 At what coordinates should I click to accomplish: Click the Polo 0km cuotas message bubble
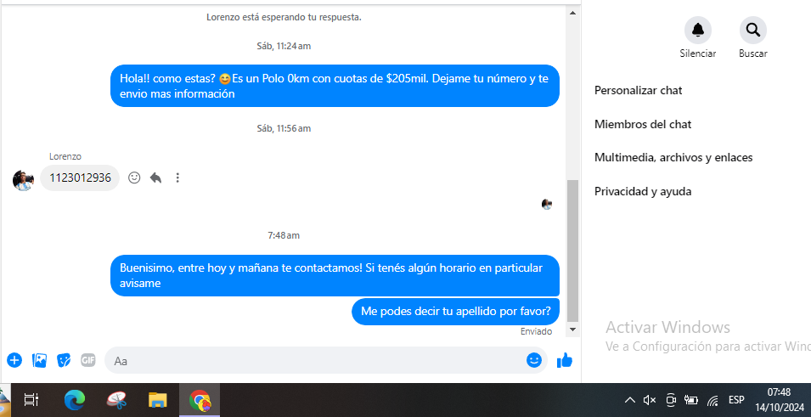click(335, 86)
